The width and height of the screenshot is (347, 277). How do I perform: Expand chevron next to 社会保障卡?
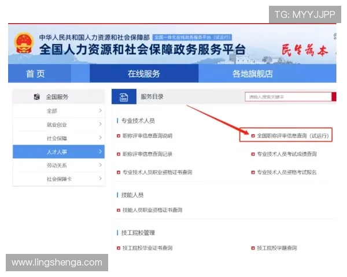pos(100,178)
